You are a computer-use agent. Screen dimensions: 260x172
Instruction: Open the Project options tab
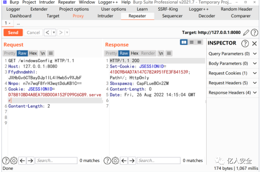pos(74,9)
